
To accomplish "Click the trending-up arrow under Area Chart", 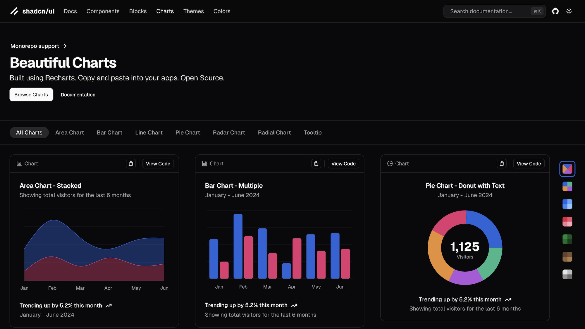I will click(109, 306).
